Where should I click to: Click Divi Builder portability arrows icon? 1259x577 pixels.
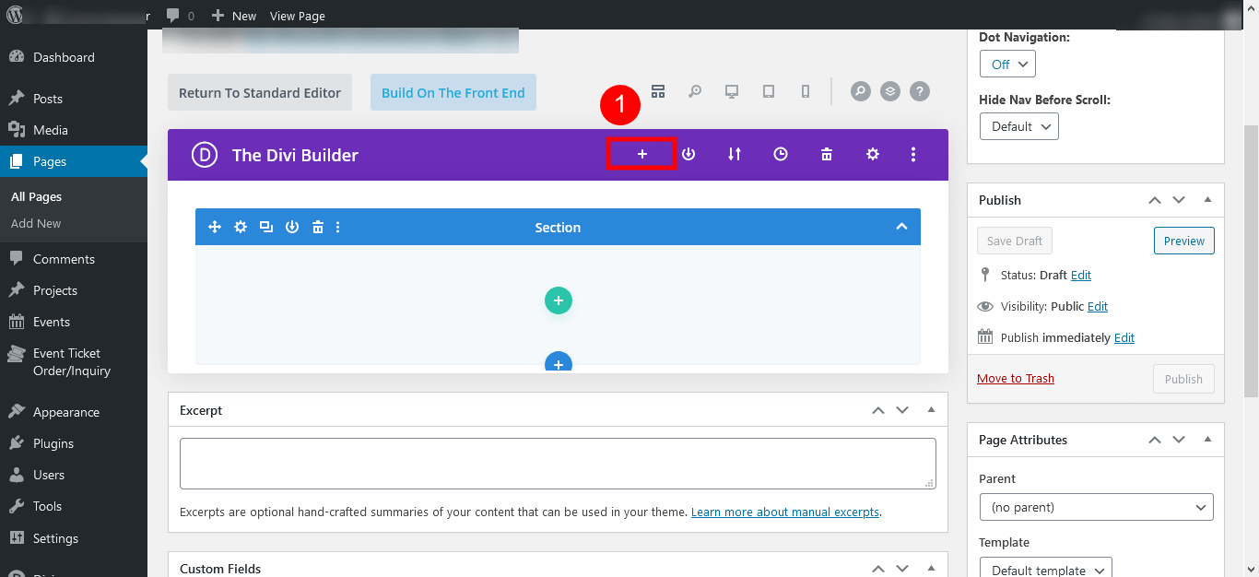[x=735, y=154]
